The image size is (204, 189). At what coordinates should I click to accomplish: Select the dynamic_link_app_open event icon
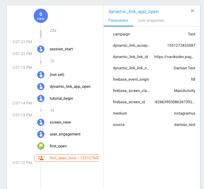pyautogui.click(x=41, y=87)
